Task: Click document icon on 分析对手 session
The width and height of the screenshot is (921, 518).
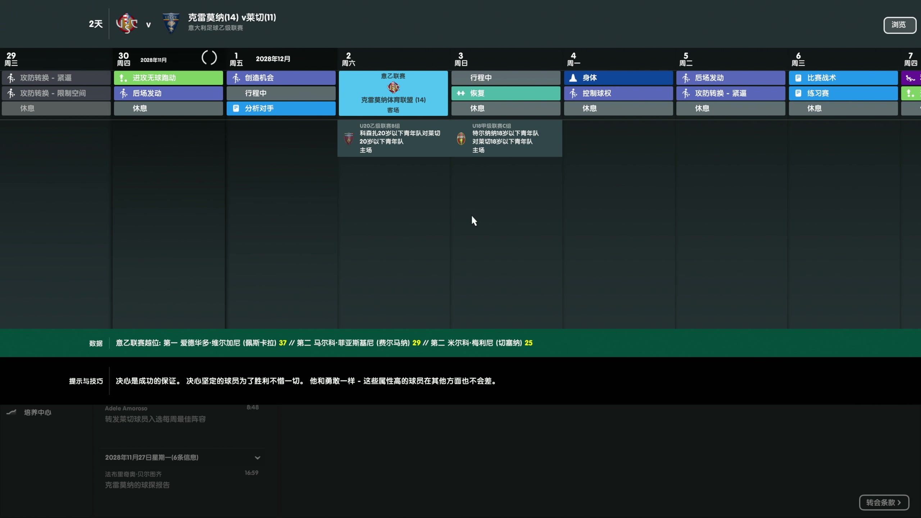Action: pyautogui.click(x=236, y=108)
